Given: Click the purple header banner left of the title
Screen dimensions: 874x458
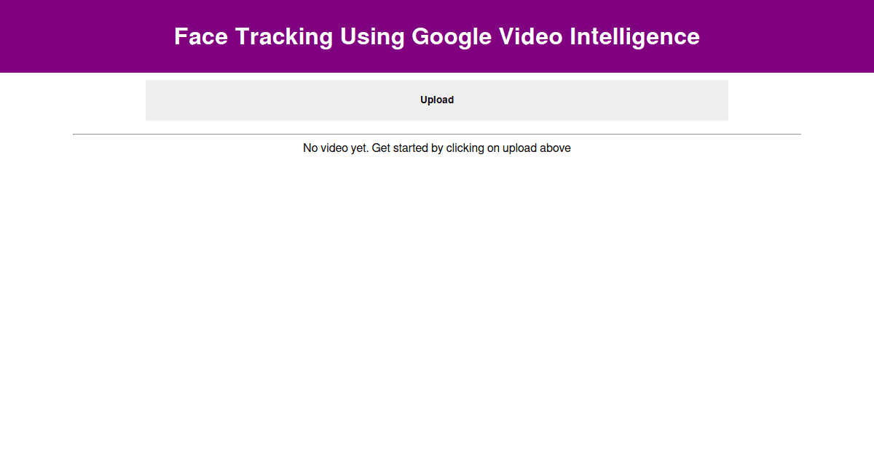Looking at the screenshot, I should click(80, 36).
